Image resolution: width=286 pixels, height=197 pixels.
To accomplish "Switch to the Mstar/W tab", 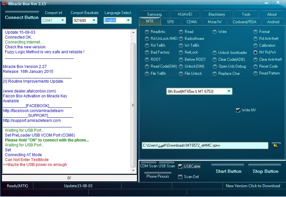I will point(215,22).
